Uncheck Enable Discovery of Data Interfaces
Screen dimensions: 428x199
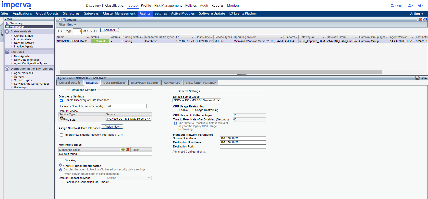coord(61,100)
